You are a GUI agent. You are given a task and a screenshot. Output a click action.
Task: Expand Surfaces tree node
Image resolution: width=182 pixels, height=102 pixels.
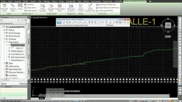4,39
